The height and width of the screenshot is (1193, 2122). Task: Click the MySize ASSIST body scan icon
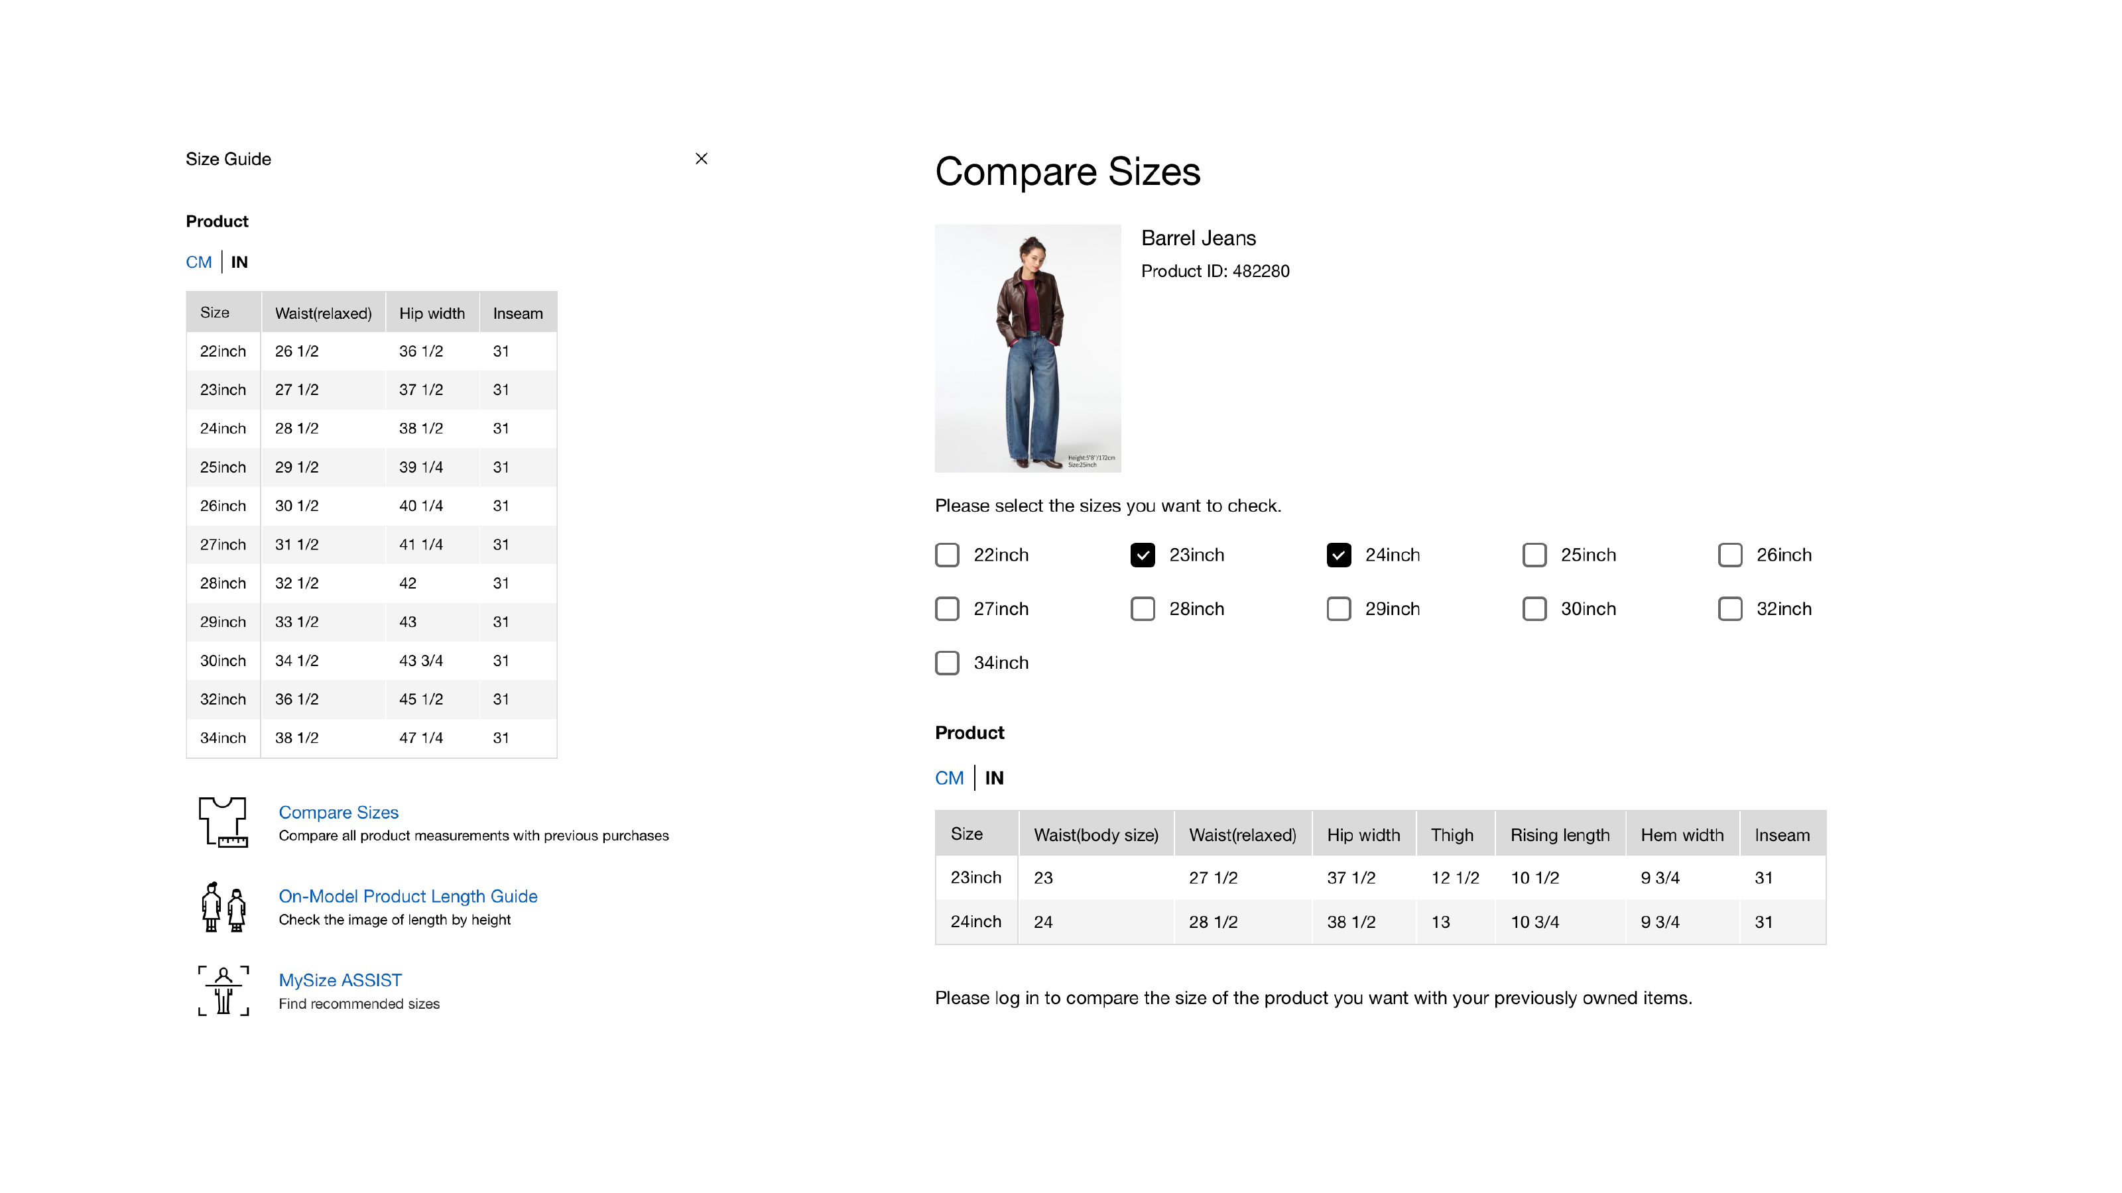[223, 990]
